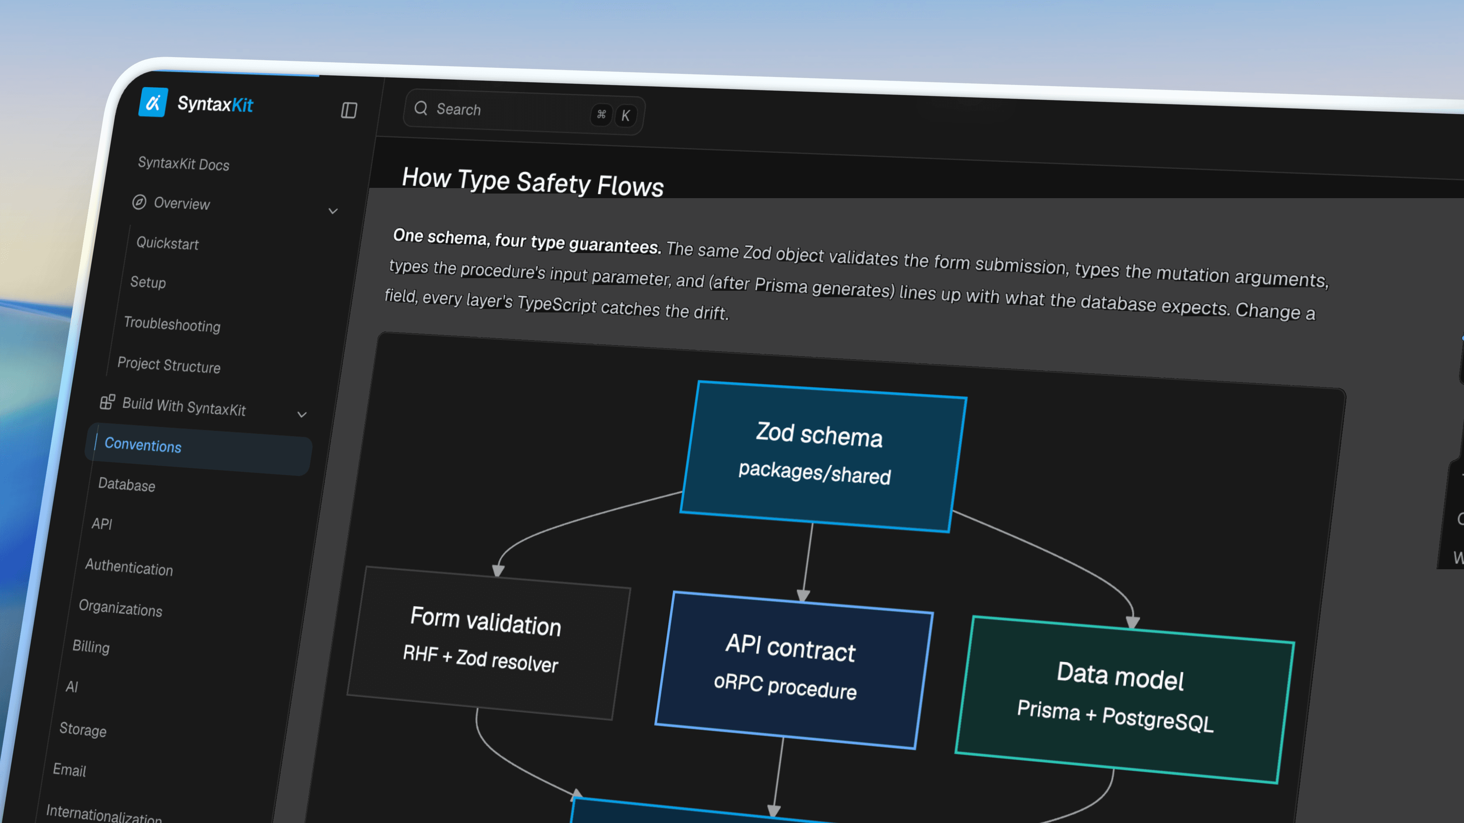Select the Conventions page

[198, 449]
